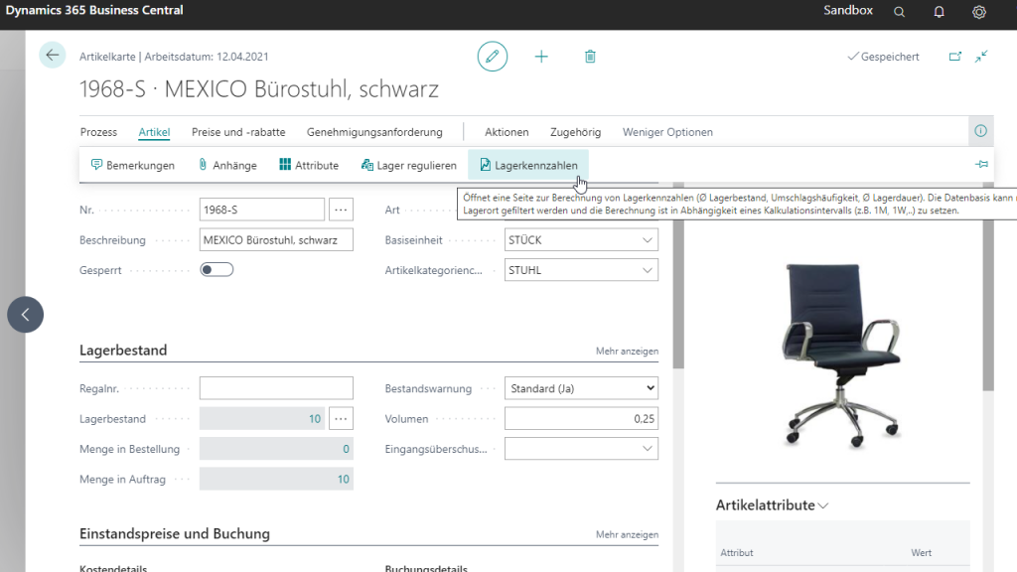Open the Zugehörig menu
This screenshot has width=1017, height=572.
click(575, 132)
